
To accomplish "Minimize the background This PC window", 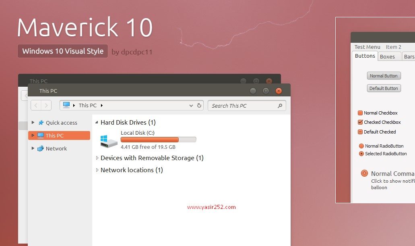I will tap(243, 81).
